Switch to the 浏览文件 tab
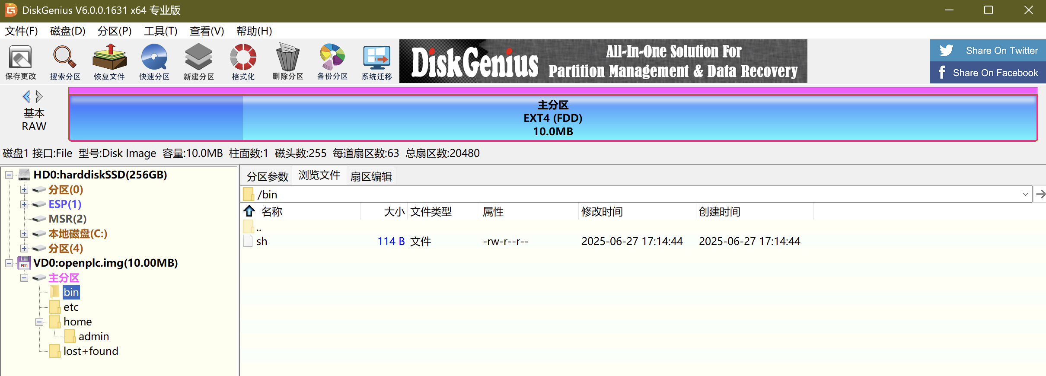The image size is (1046, 376). coord(319,175)
